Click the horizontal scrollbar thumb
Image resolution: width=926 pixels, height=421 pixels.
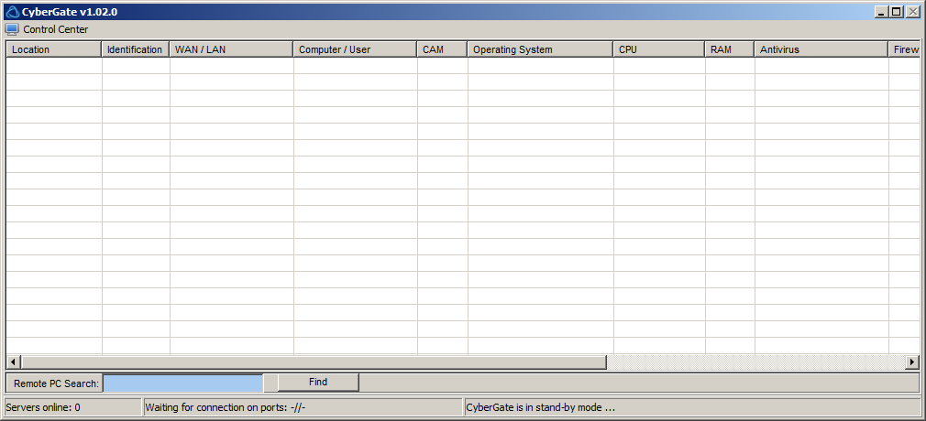click(312, 362)
